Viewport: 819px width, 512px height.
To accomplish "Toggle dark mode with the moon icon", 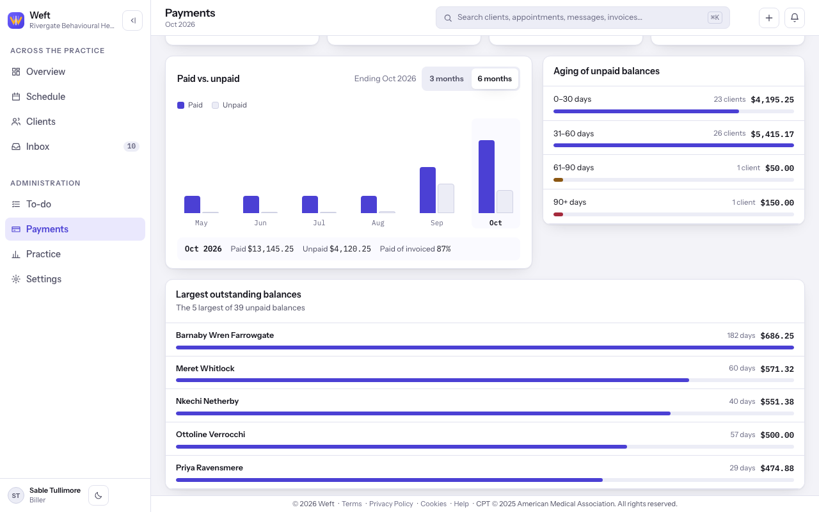I will click(x=99, y=495).
